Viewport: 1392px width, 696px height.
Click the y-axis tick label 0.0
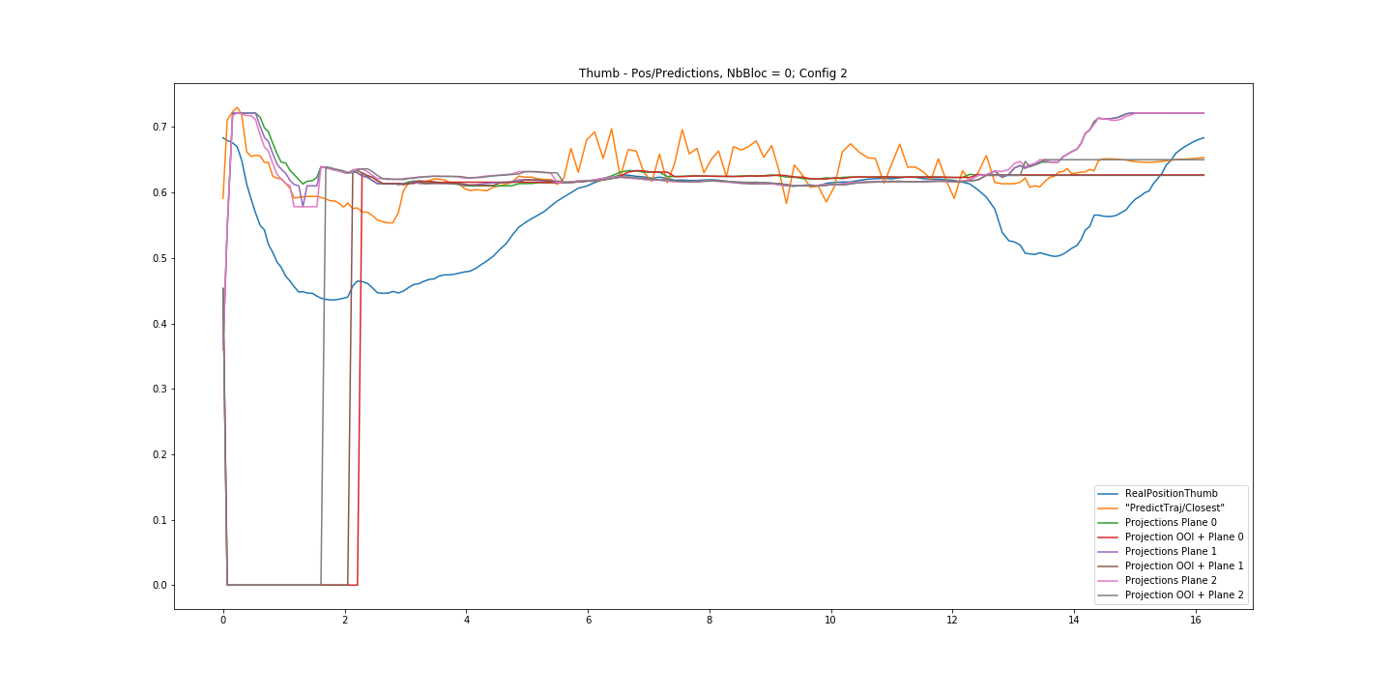point(158,586)
